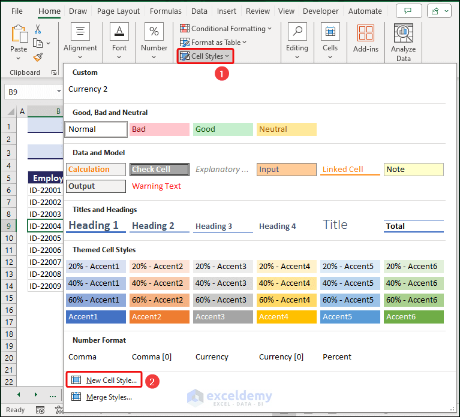The image size is (460, 417).
Task: Select cell ID-22001
Action: click(x=45, y=190)
